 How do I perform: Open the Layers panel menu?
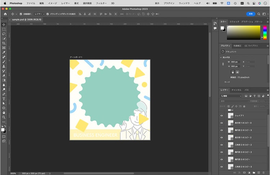[267, 90]
